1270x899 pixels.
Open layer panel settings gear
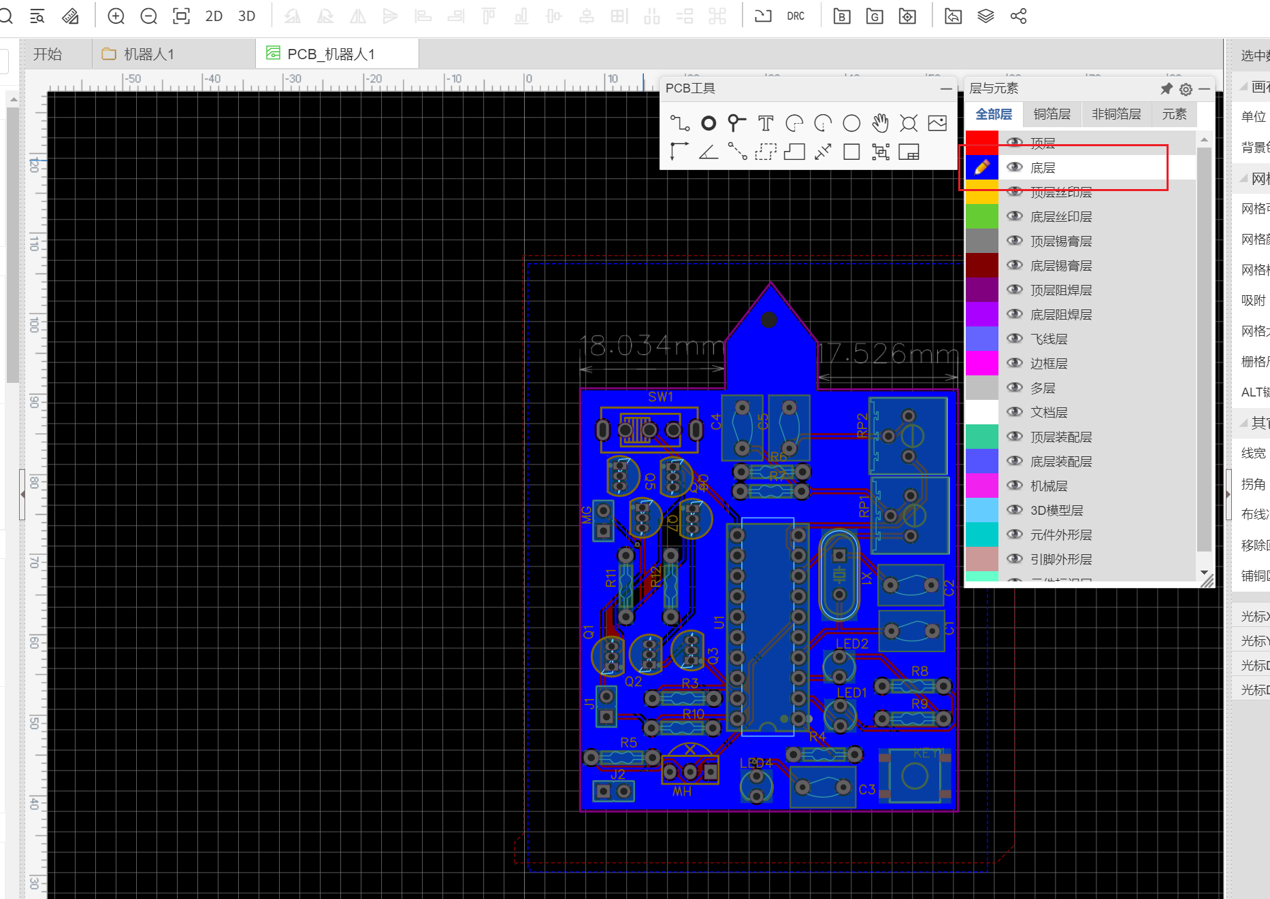tap(1186, 89)
